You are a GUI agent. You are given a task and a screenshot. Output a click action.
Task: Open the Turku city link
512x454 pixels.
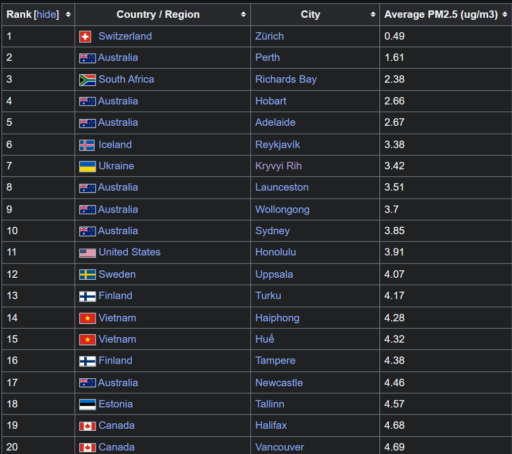(268, 296)
